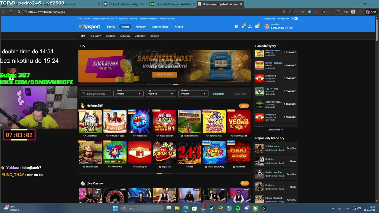Image resolution: width=379 pixels, height=213 pixels.
Task: Favorite 81 Fruits of Gods star
Action: pyautogui.click(x=108, y=136)
